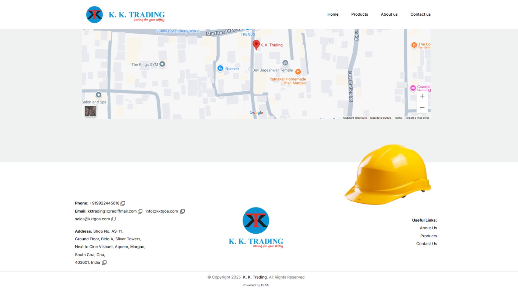Click the Useful Links heading

point(424,220)
